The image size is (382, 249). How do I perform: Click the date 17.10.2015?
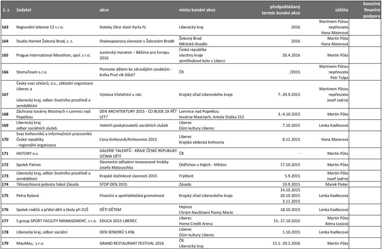pyautogui.click(x=290, y=165)
